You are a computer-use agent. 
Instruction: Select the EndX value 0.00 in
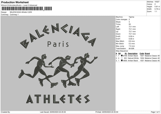click(x=131, y=36)
